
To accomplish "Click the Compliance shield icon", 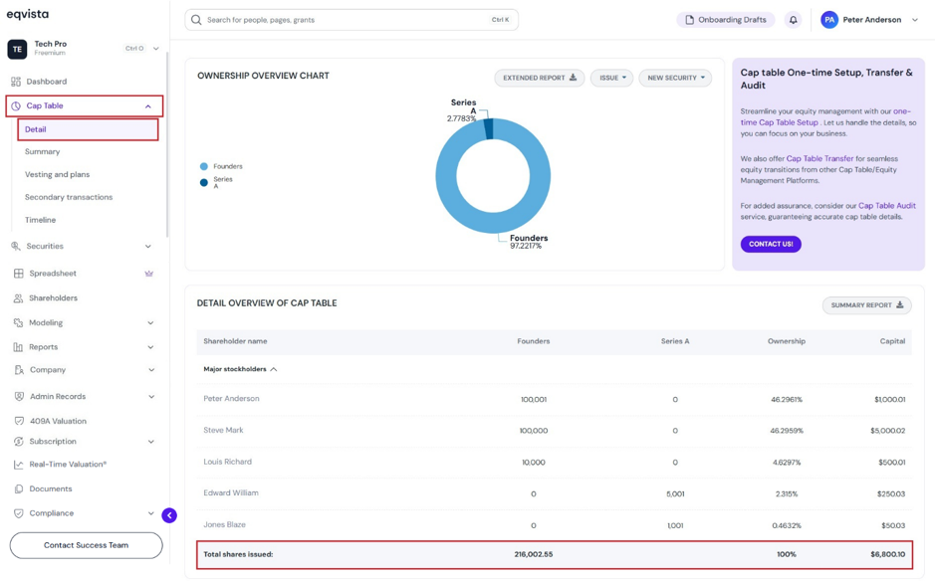I will click(x=19, y=513).
